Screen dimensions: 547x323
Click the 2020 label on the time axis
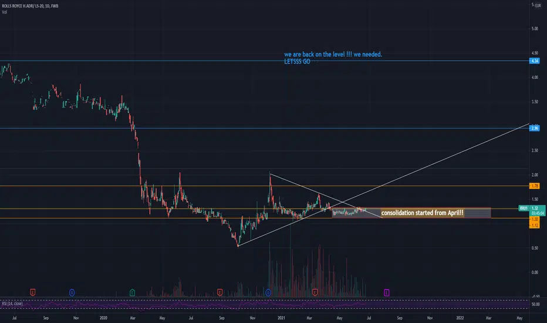pos(103,318)
